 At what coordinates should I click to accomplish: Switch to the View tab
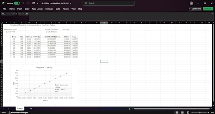(73, 9)
